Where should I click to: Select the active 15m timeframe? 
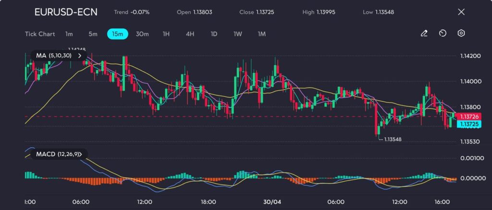117,34
